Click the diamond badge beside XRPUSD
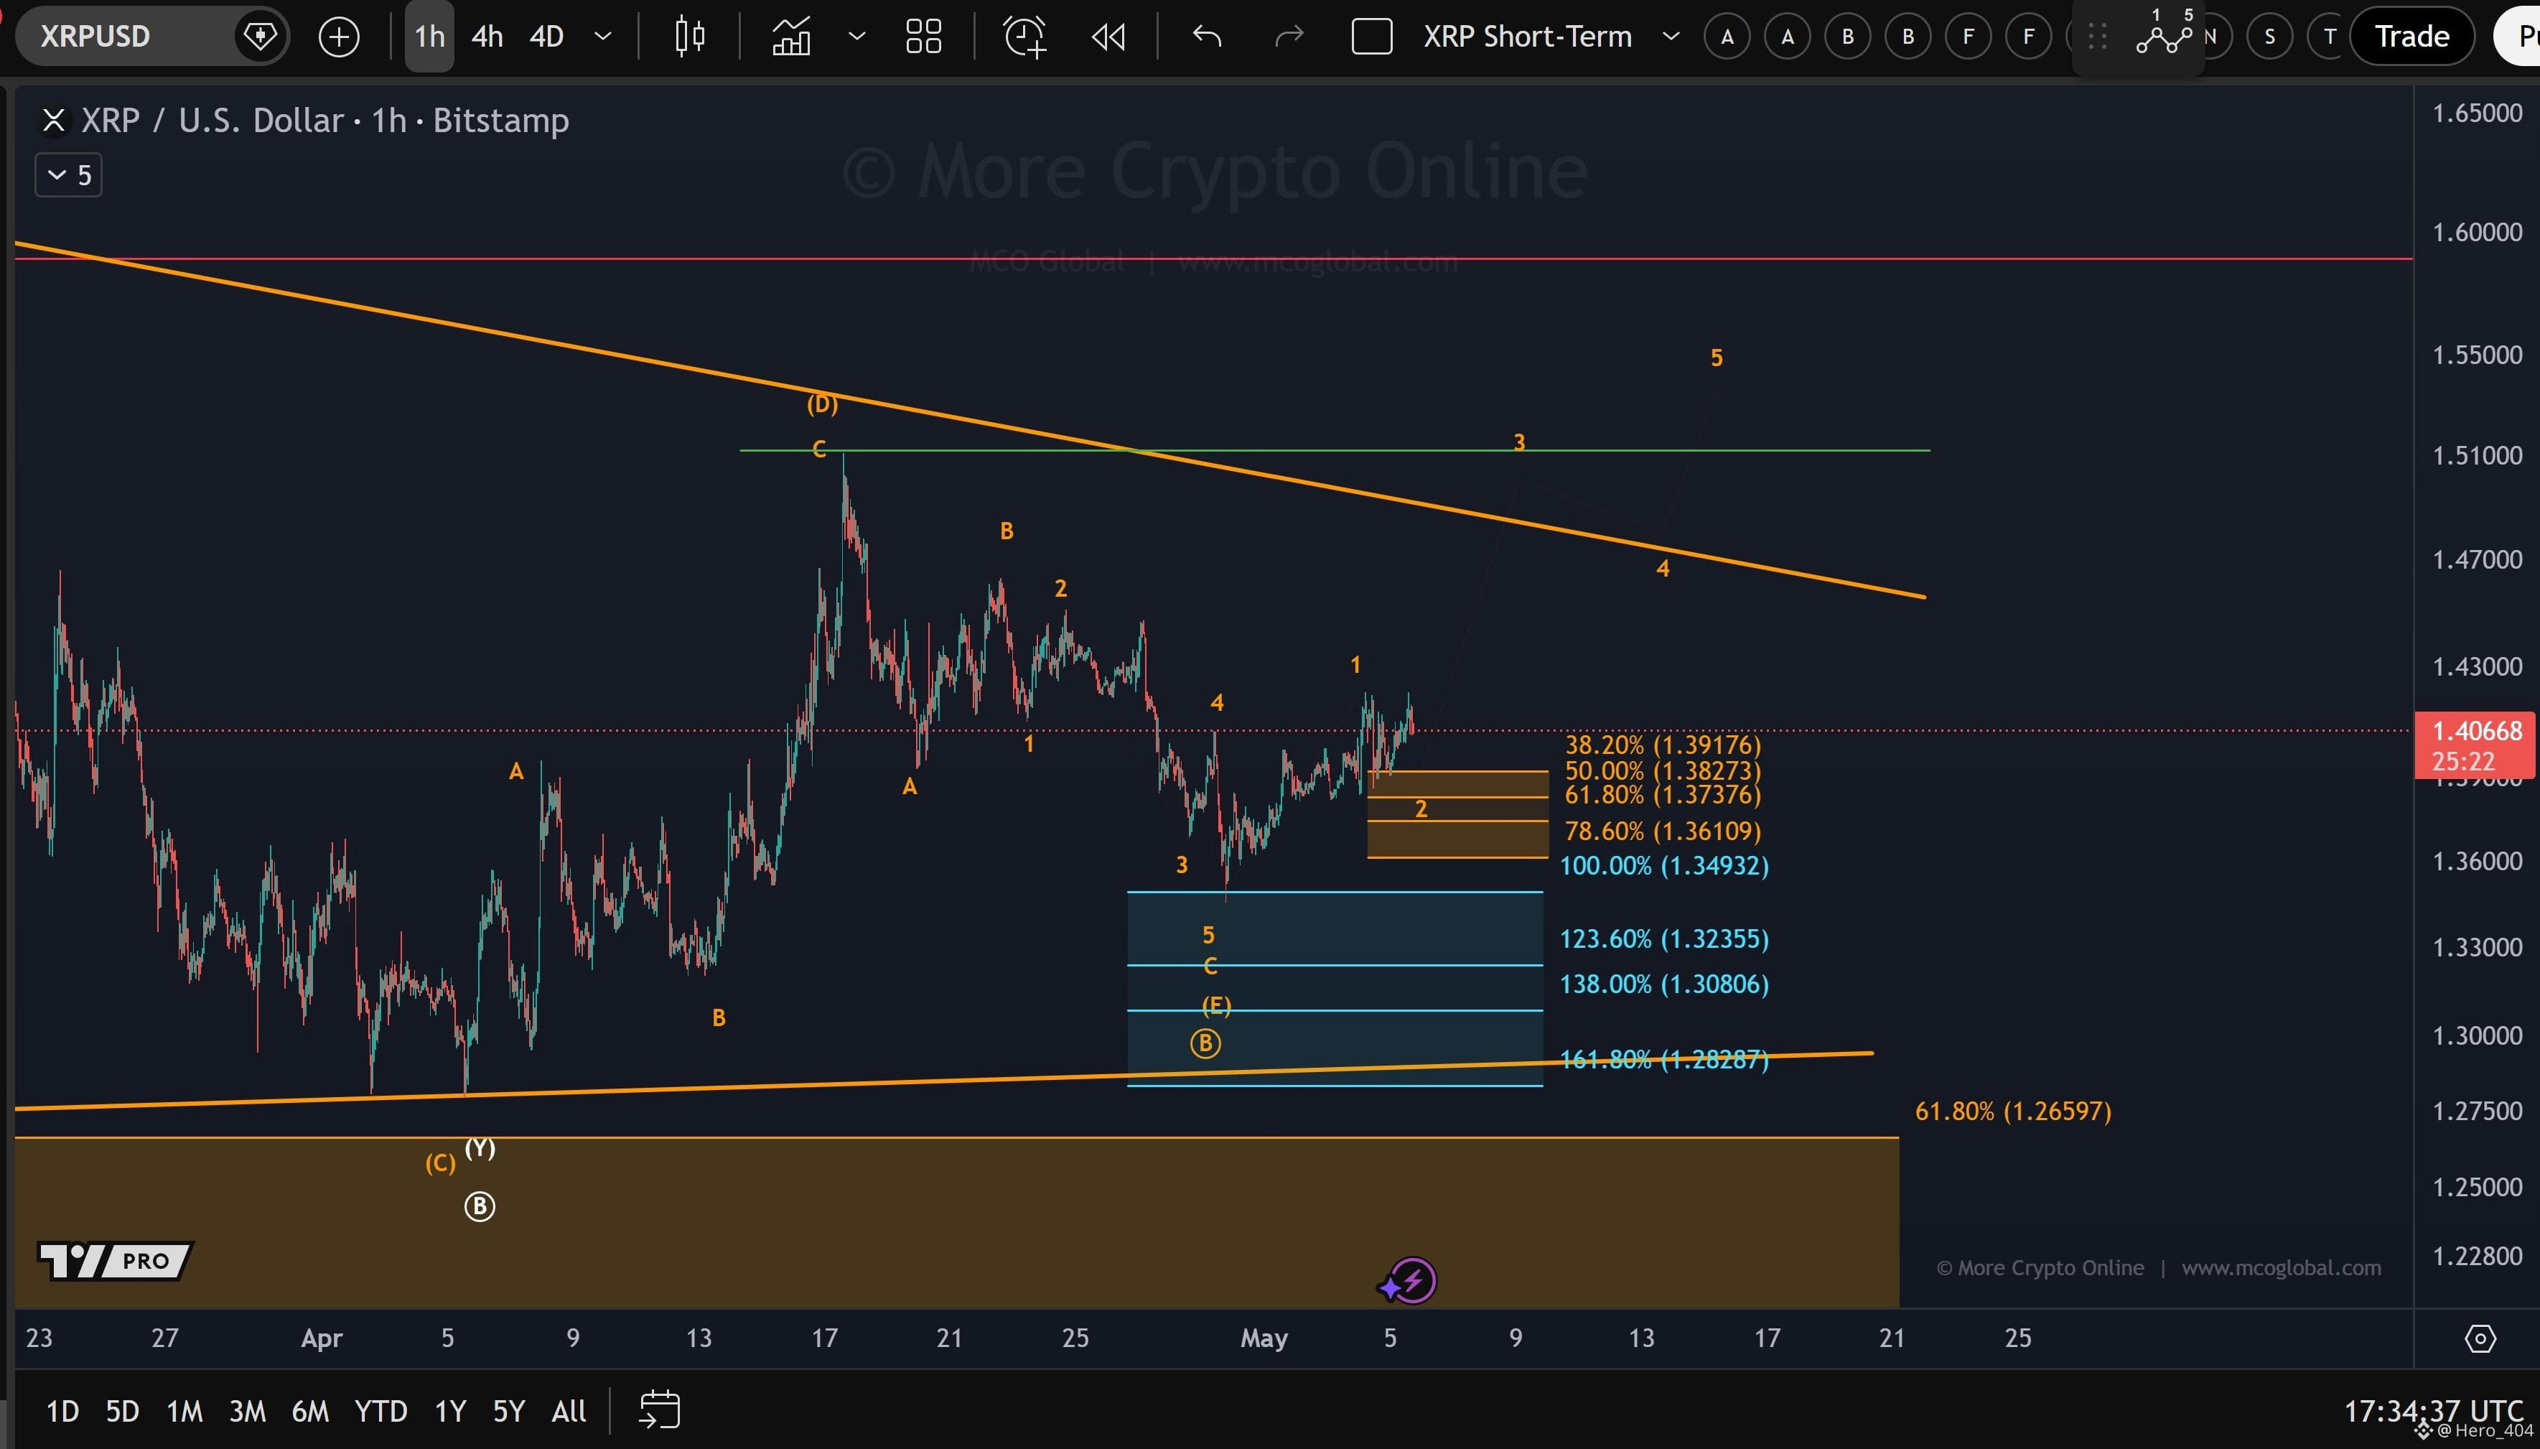 coord(261,37)
